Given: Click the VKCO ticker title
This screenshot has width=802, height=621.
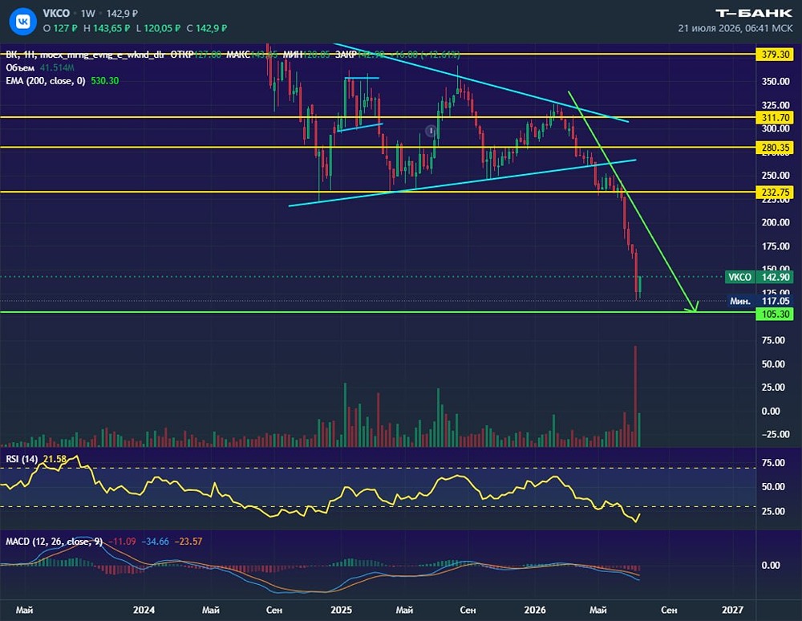Looking at the screenshot, I should click(x=56, y=14).
